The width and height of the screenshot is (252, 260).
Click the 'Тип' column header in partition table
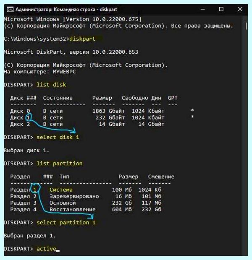coord(64,177)
